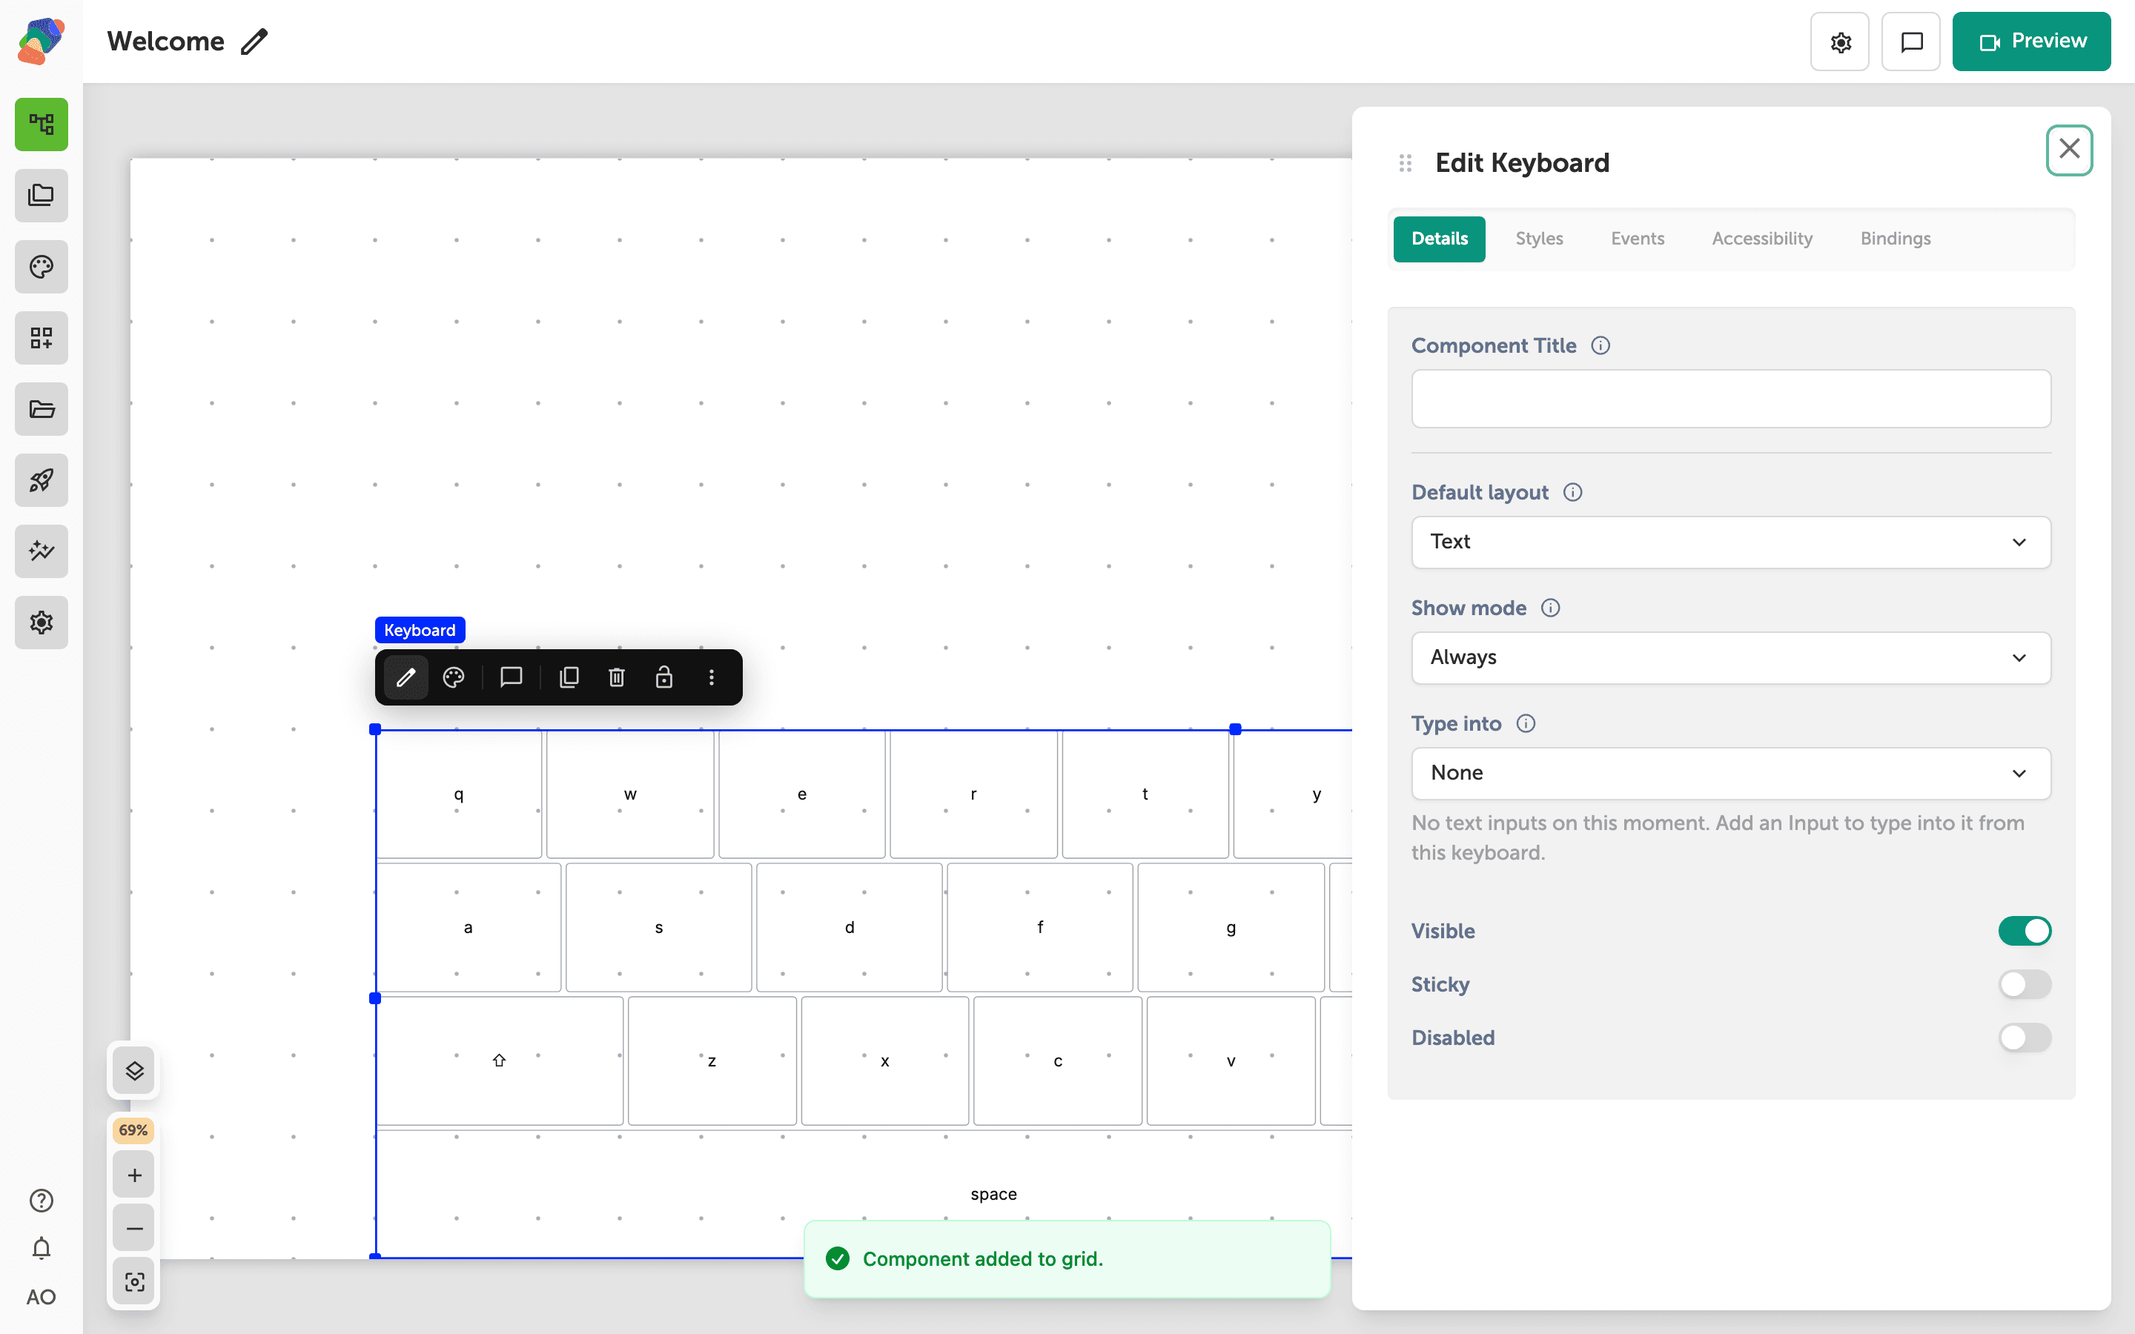Viewport: 2135px width, 1334px height.
Task: Open more options in Keyboard toolbar
Action: click(x=712, y=677)
